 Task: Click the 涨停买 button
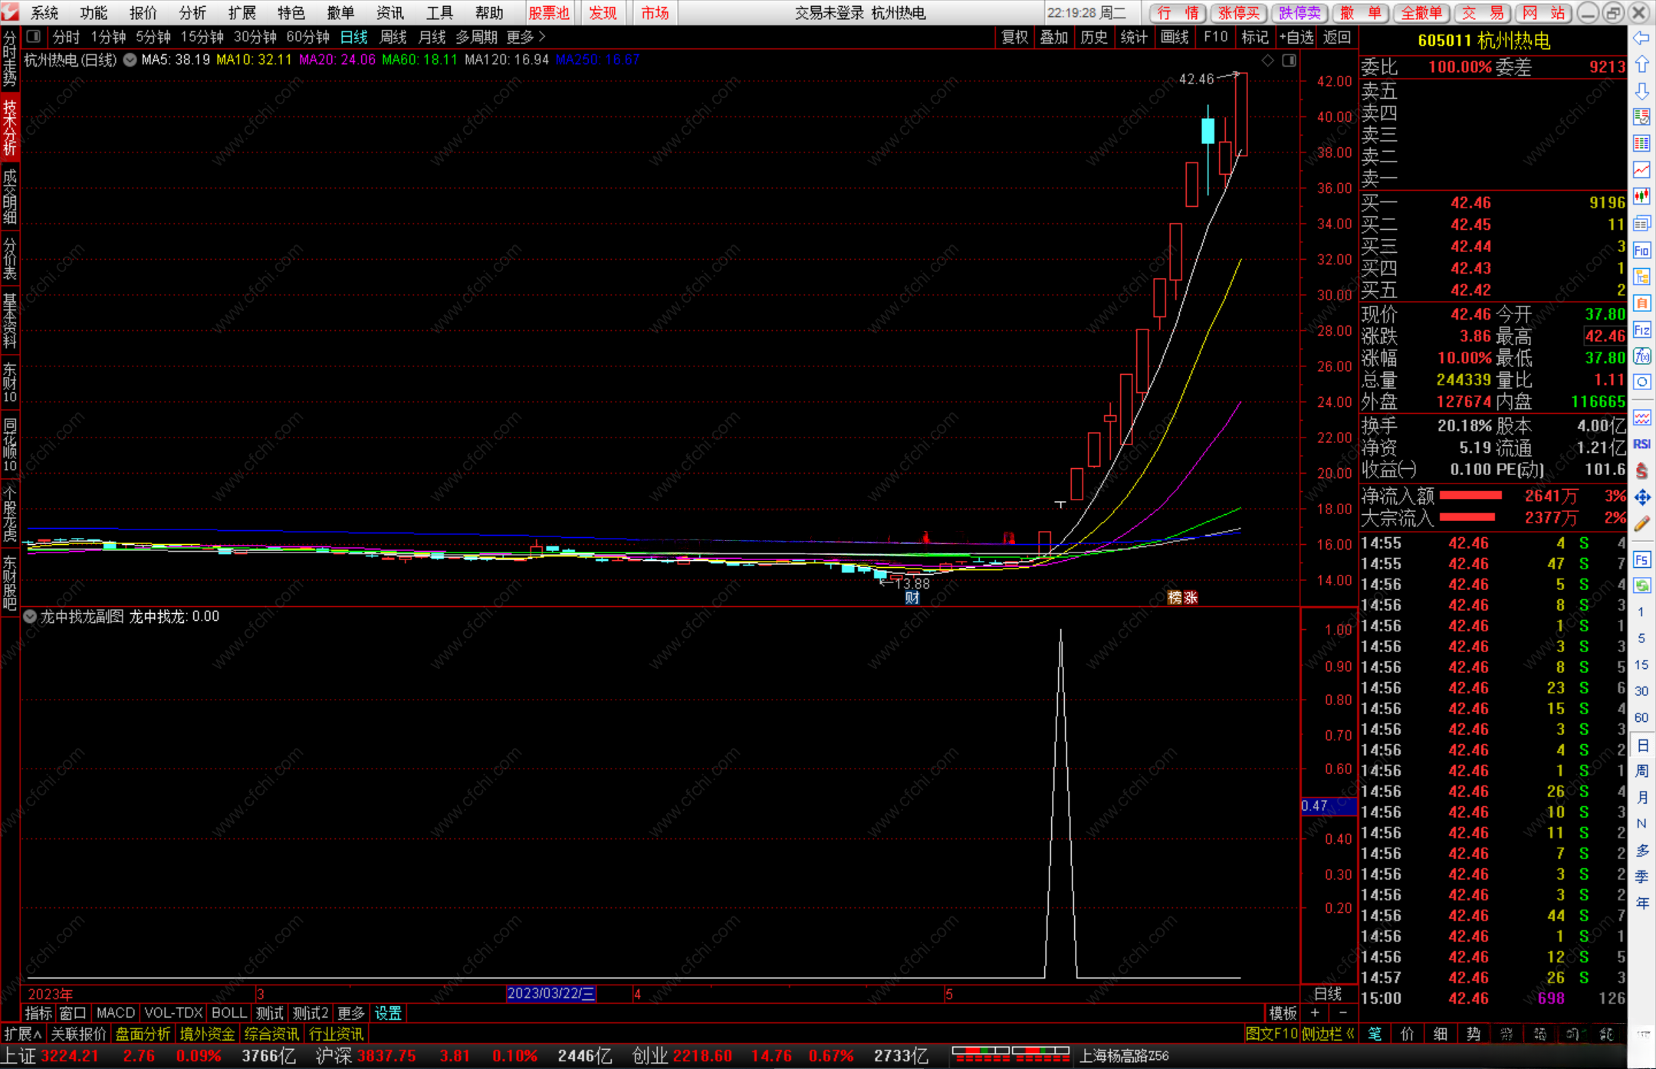(x=1239, y=13)
